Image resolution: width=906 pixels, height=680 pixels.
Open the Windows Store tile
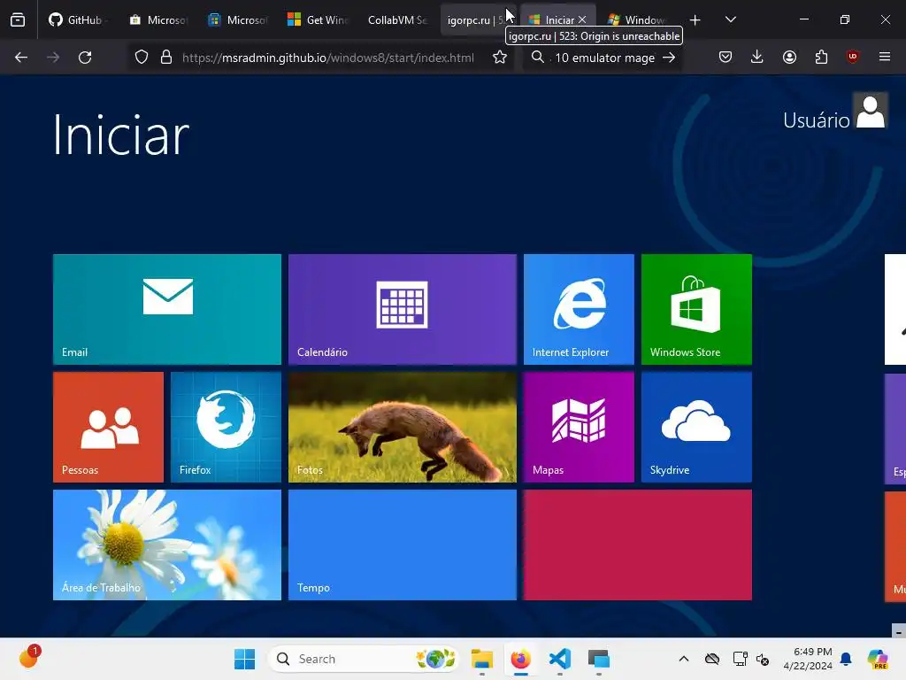pos(696,309)
